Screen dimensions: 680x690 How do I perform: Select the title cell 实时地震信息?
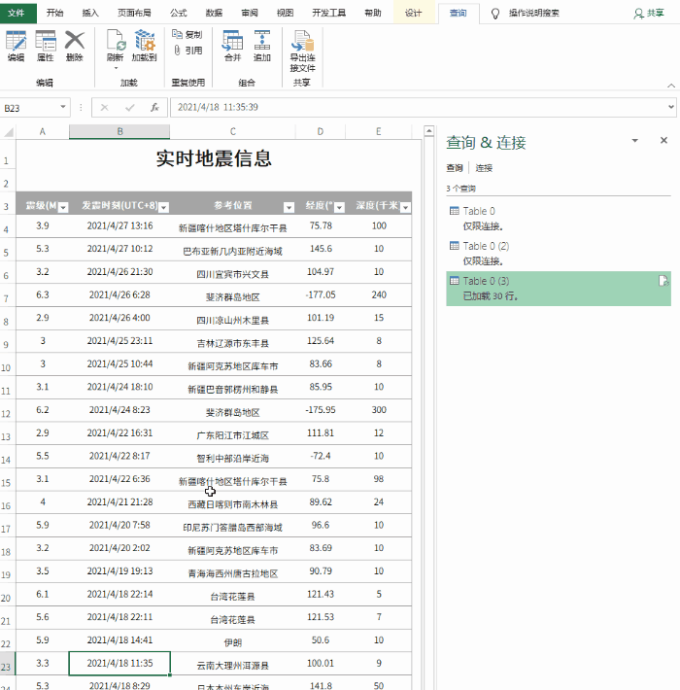pyautogui.click(x=214, y=158)
